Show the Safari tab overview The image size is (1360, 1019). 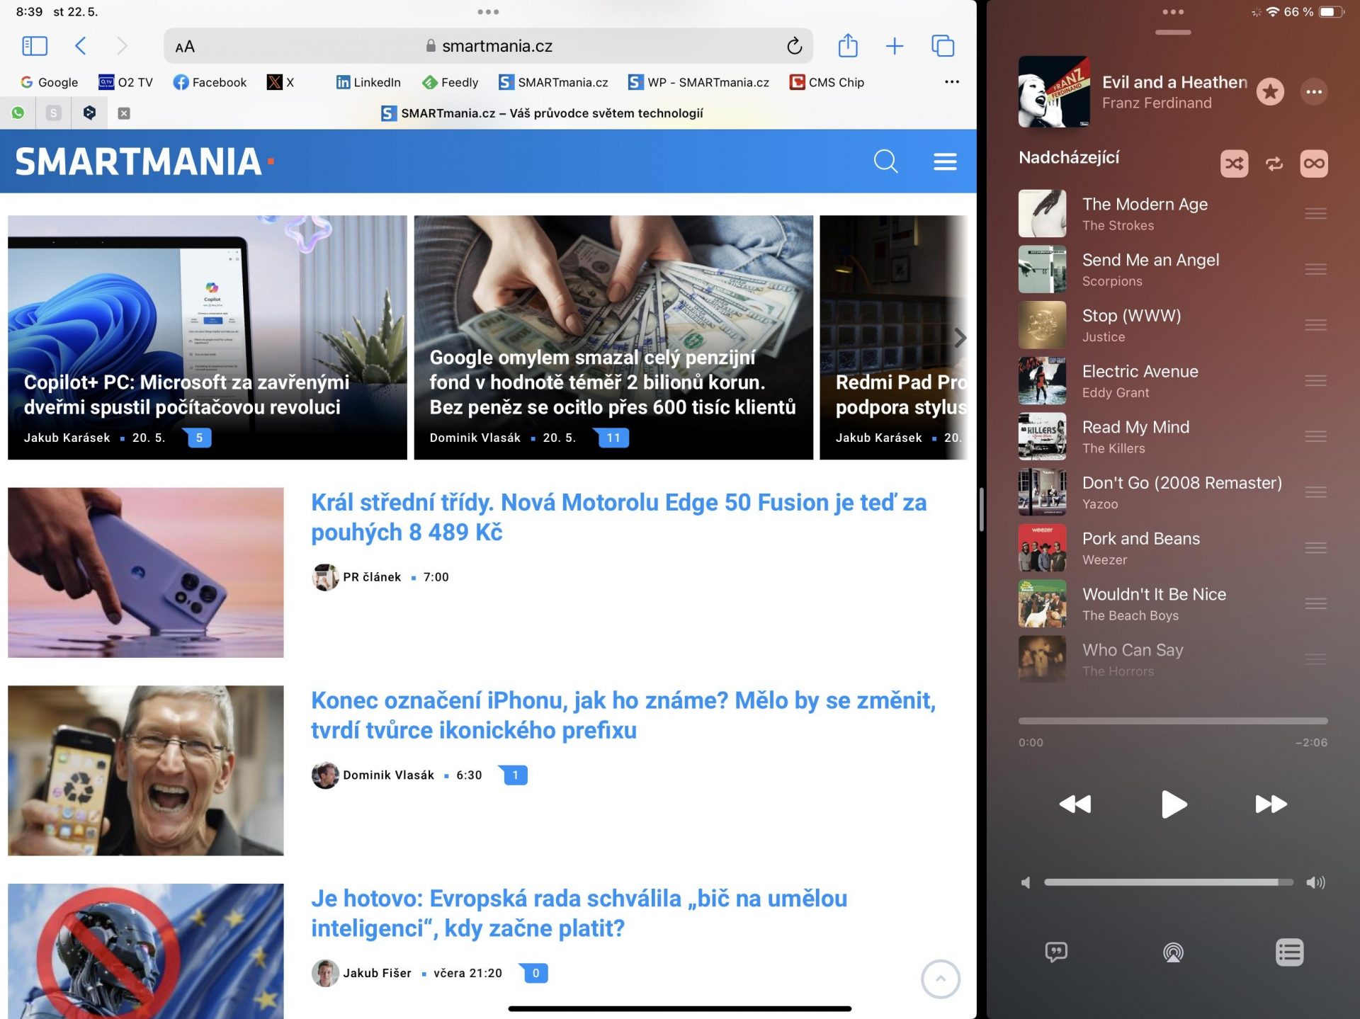pyautogui.click(x=943, y=46)
